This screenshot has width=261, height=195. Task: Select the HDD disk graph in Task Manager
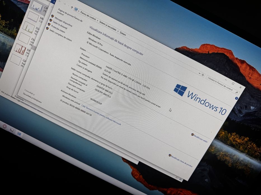[x=24, y=38]
